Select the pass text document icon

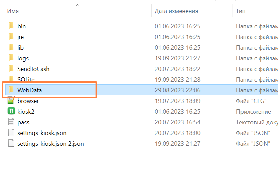[x=11, y=122]
